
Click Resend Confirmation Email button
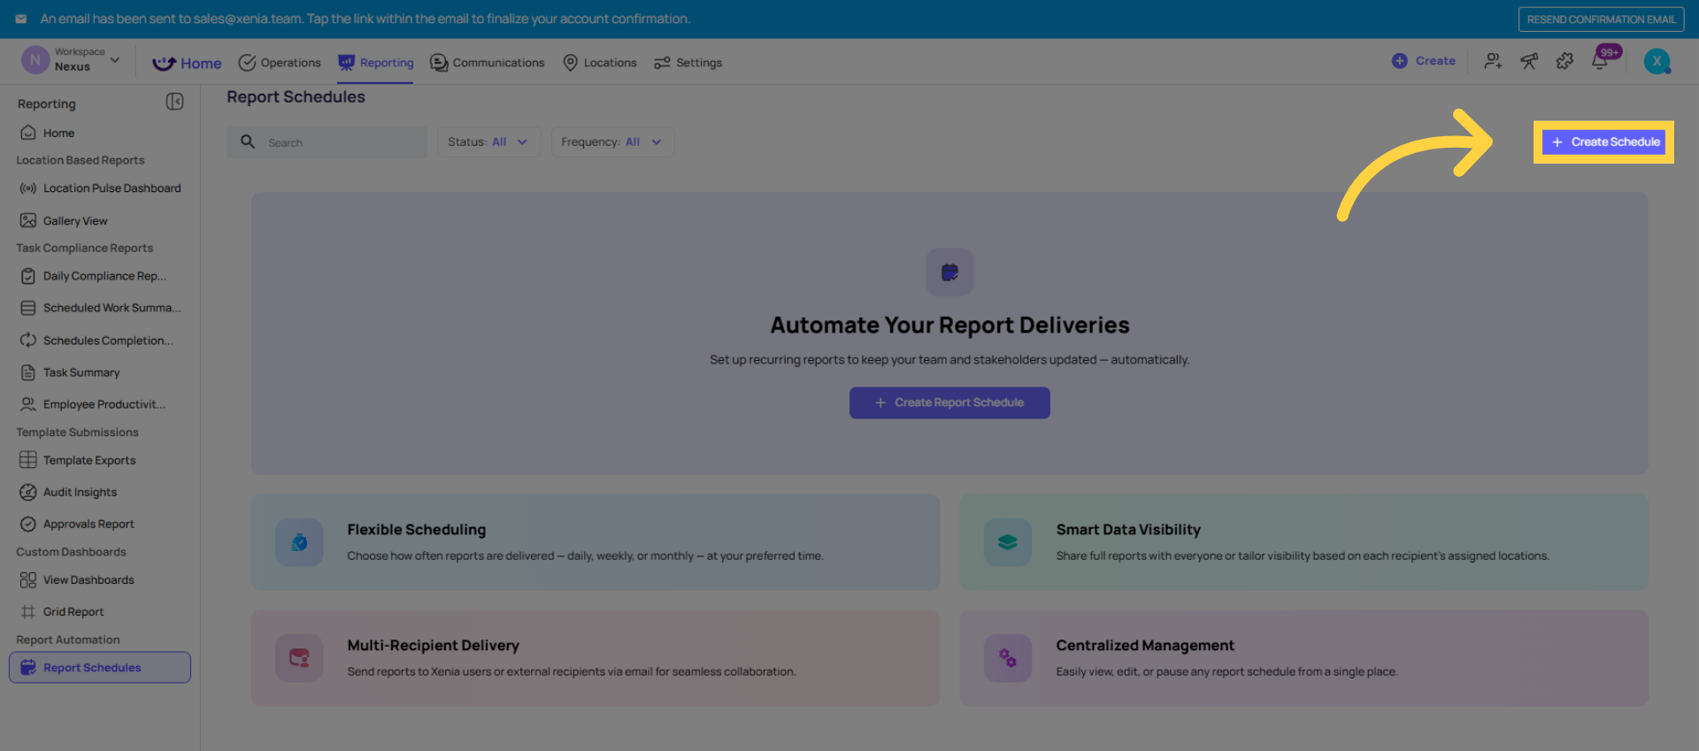(1601, 19)
